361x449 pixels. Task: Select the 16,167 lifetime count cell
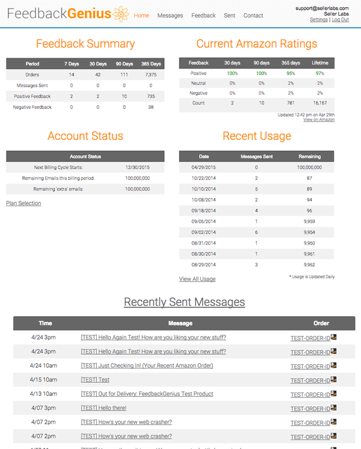tap(320, 103)
